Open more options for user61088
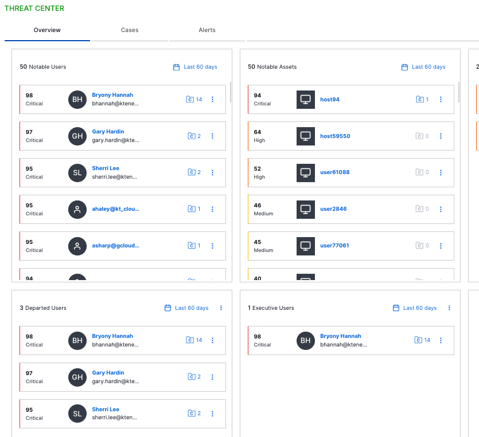 click(441, 172)
